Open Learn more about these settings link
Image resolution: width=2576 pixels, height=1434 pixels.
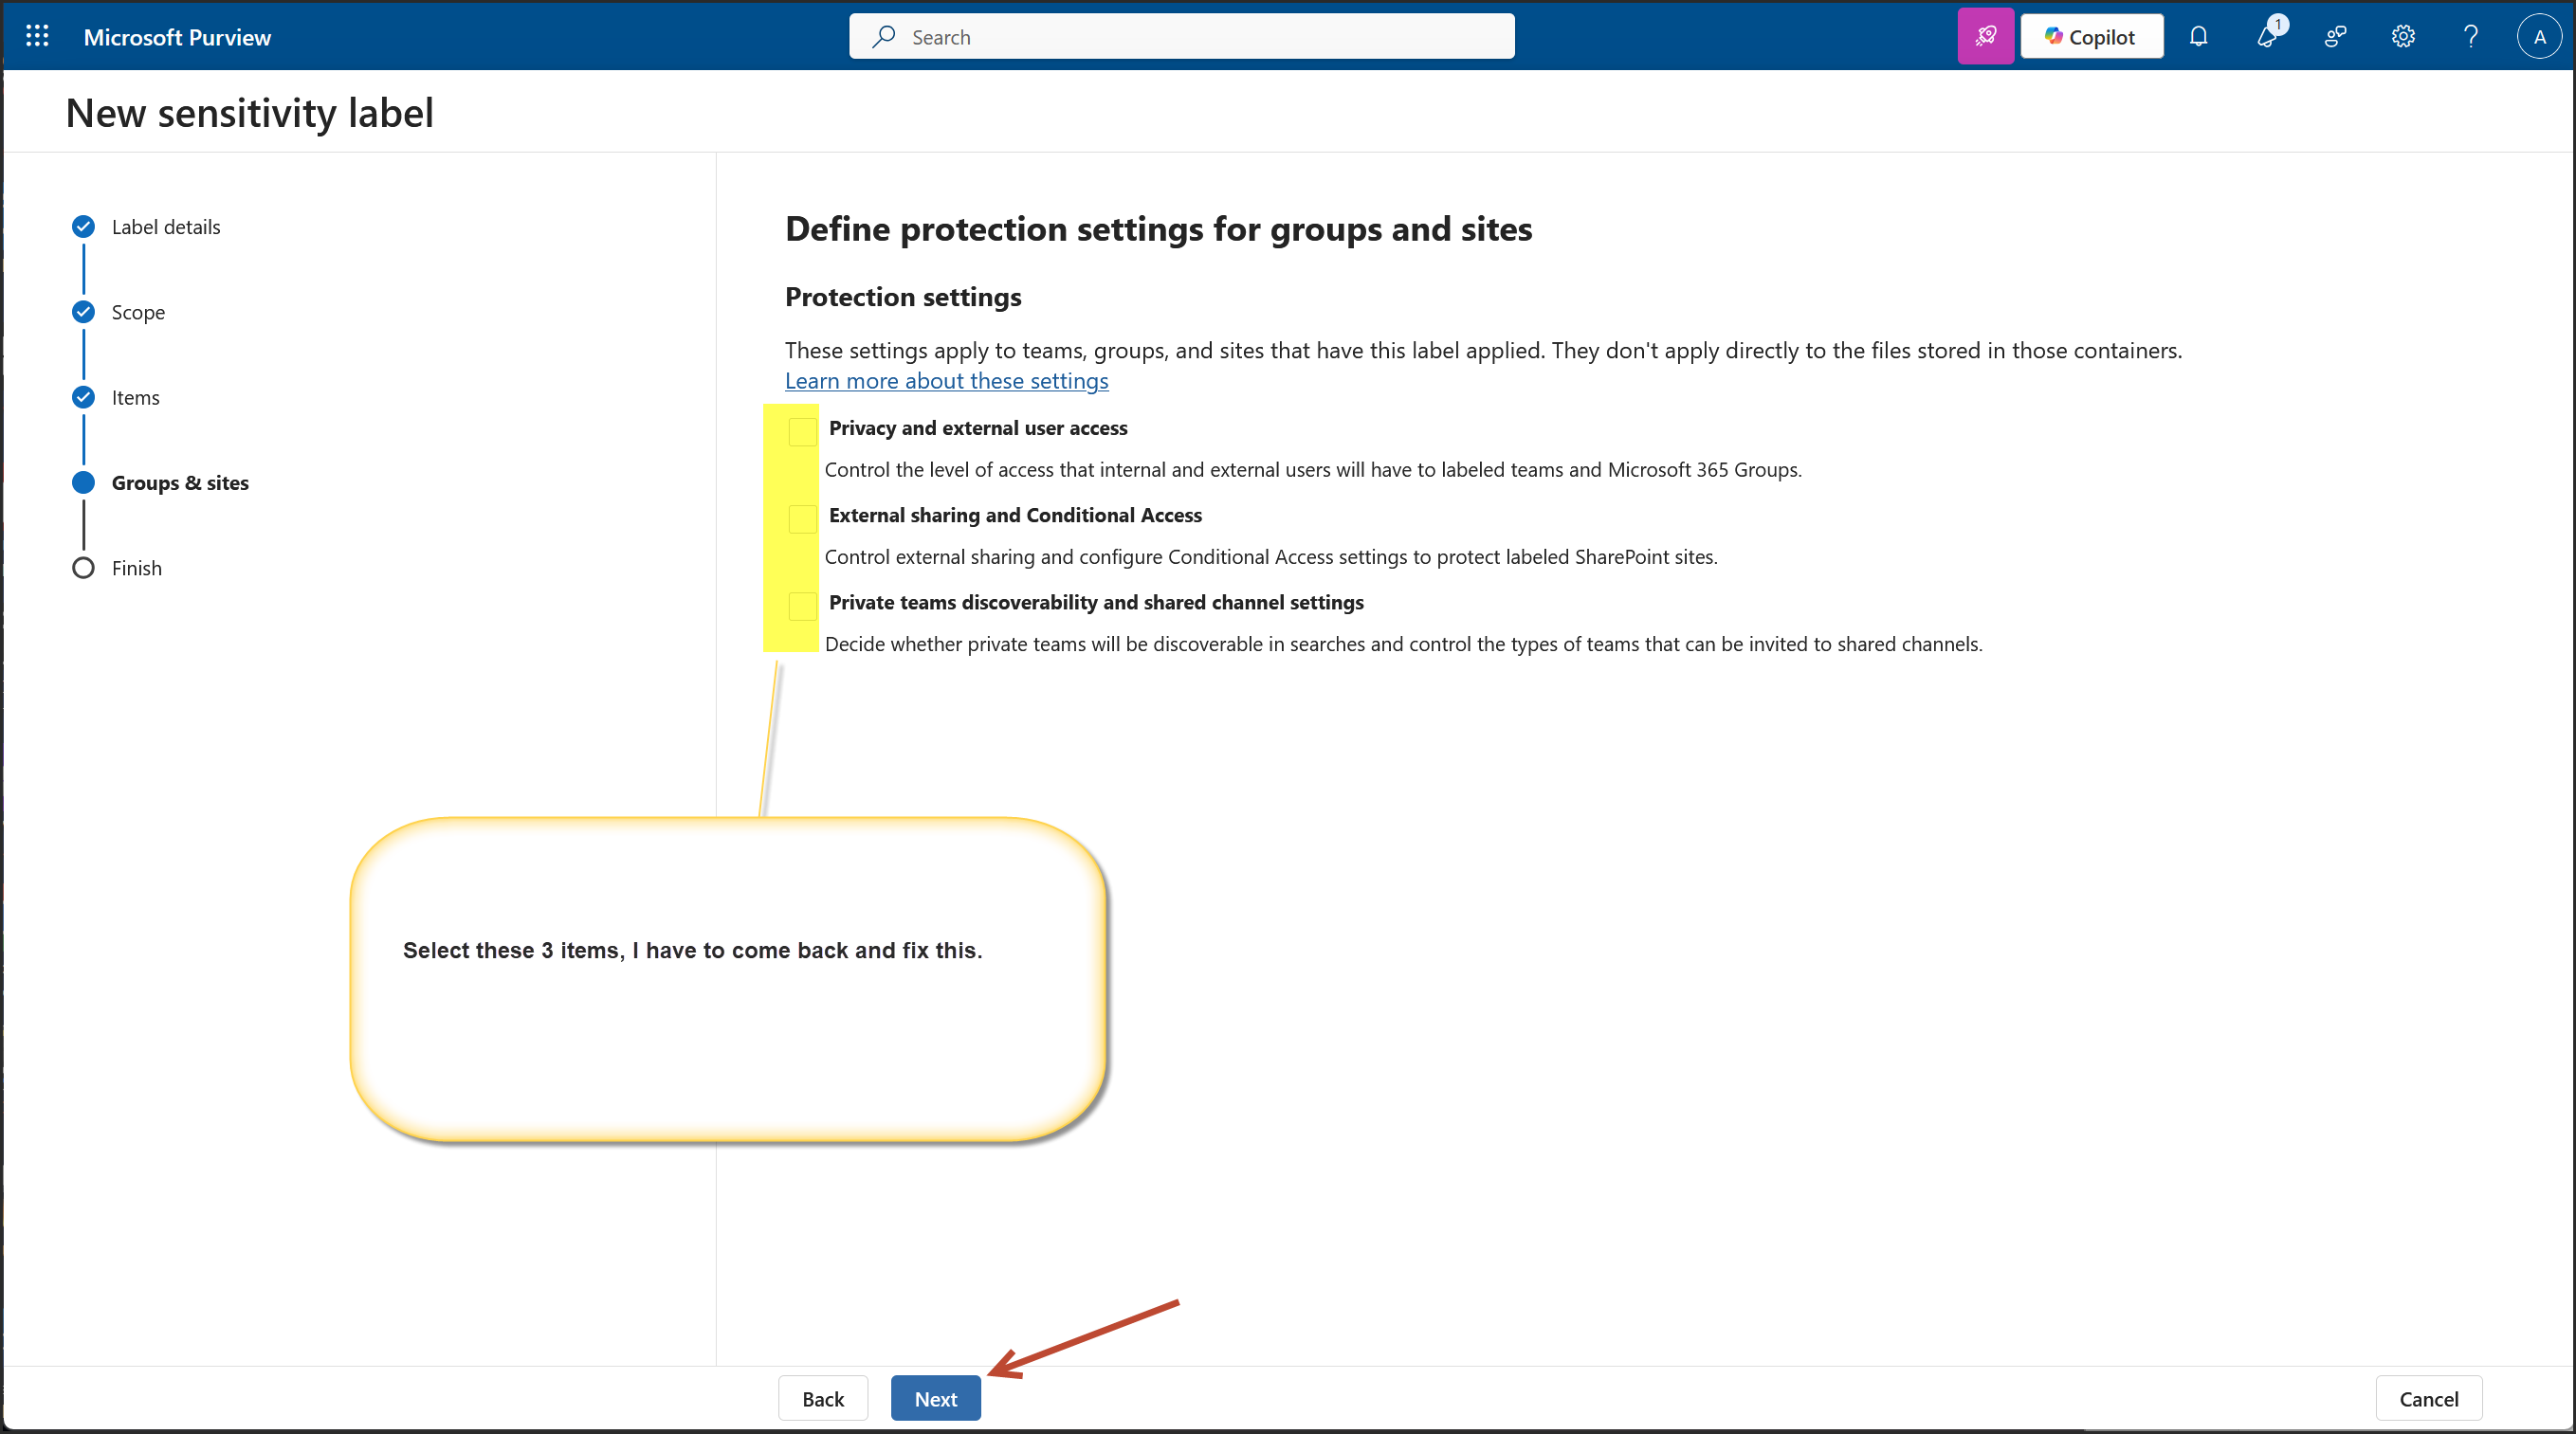tap(946, 381)
